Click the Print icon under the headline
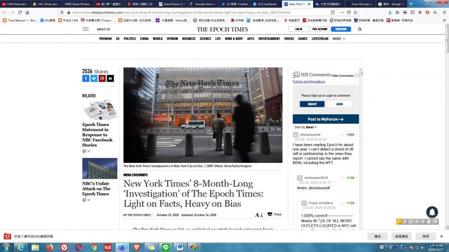The width and height of the screenshot is (449, 252). [274, 214]
